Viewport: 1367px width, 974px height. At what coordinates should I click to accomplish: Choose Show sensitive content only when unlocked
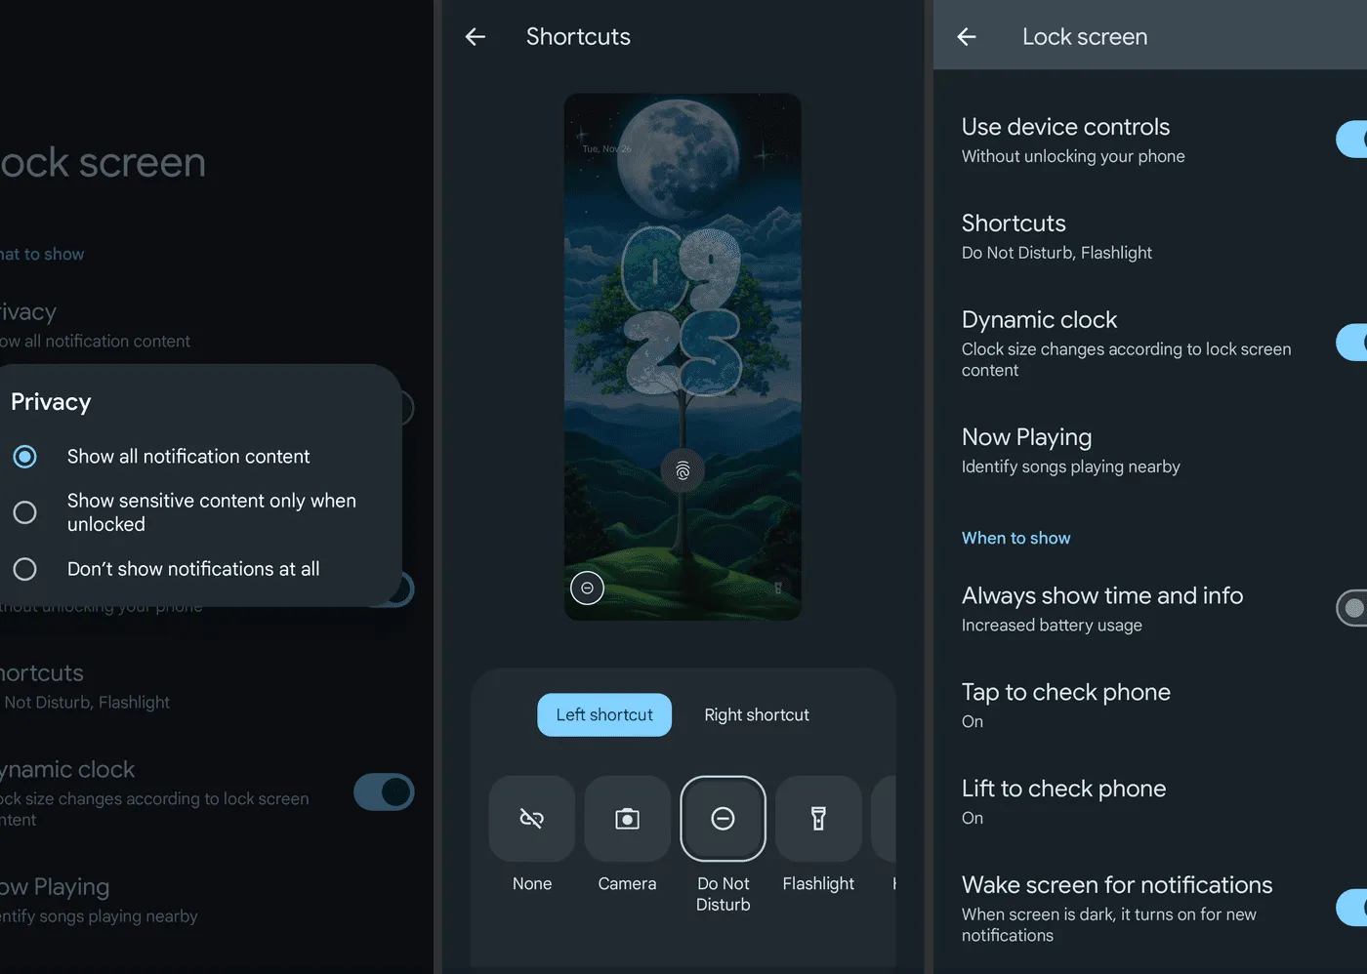(25, 512)
